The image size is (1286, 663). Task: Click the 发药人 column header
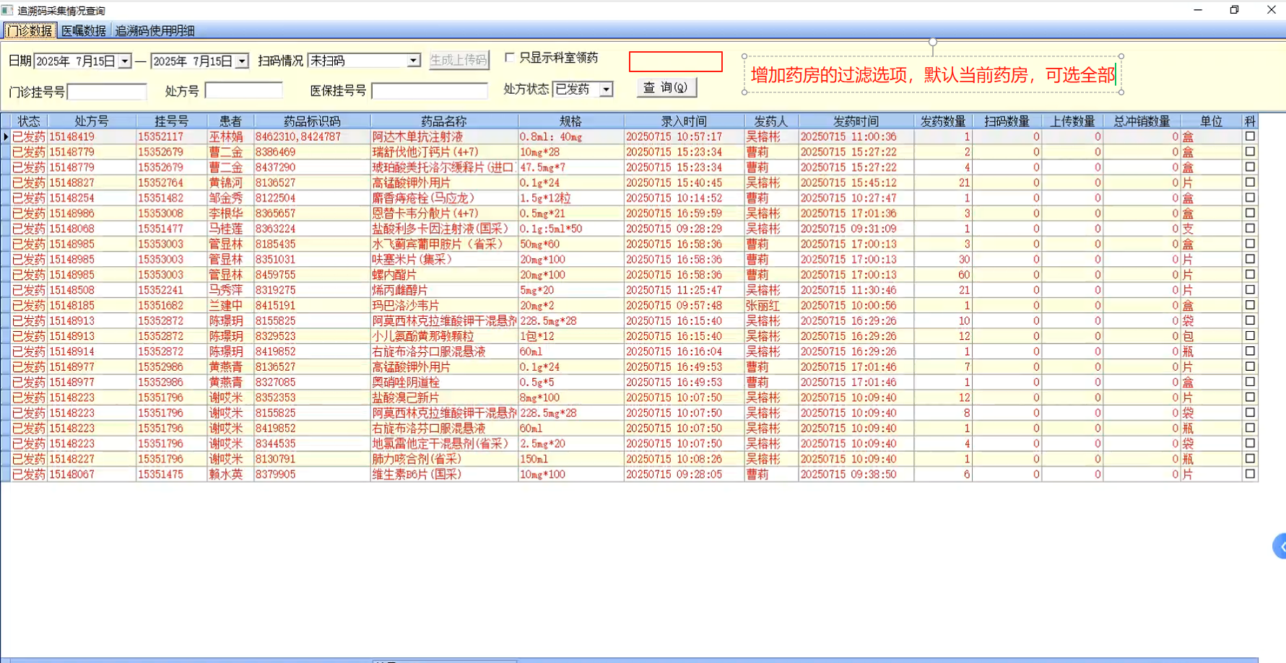771,121
